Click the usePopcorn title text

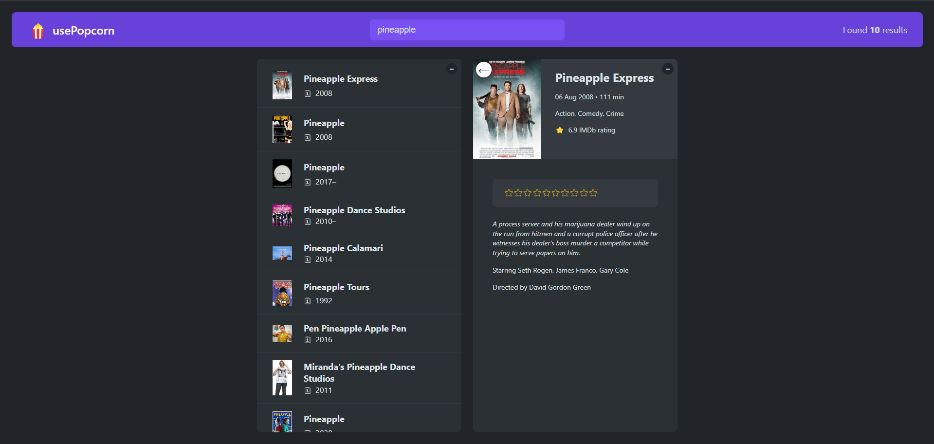pos(83,31)
